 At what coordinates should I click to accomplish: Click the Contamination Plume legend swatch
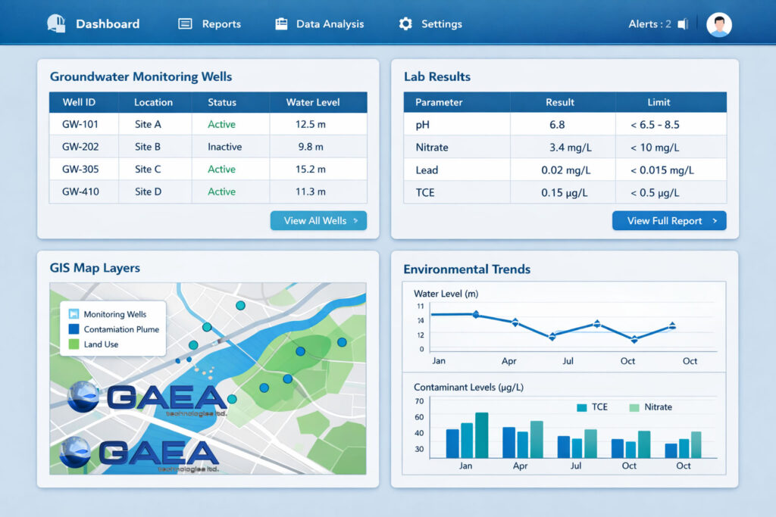[x=74, y=329]
